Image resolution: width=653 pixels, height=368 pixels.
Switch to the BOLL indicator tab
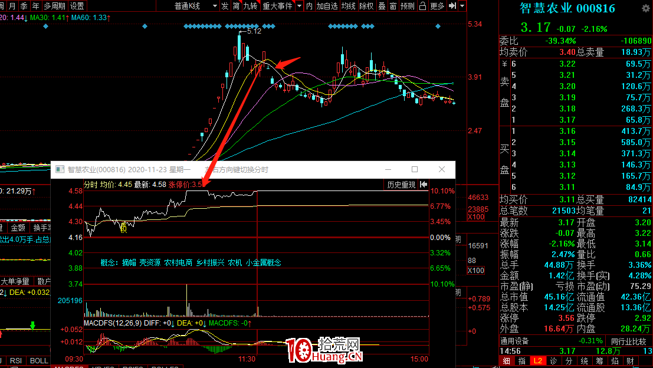click(38, 360)
